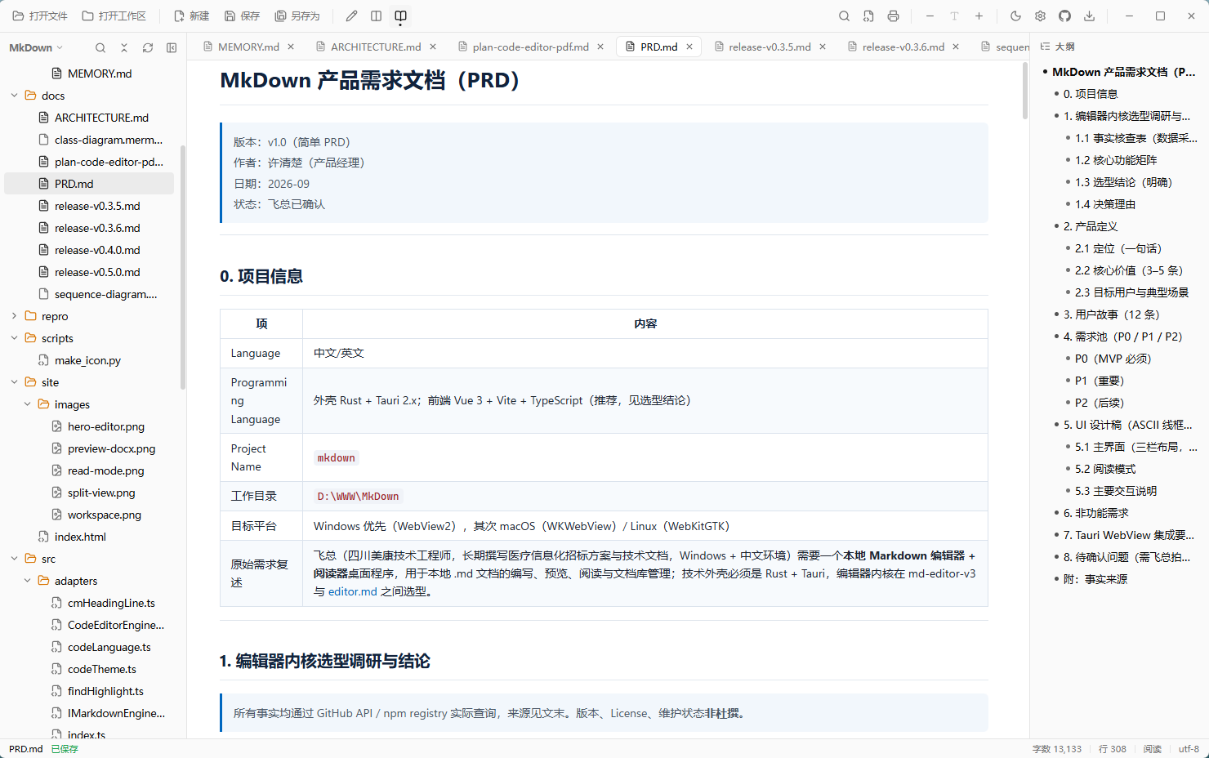The width and height of the screenshot is (1209, 758).
Task: Jump to outline item 1.2 核心功能矩阵
Action: pyautogui.click(x=1116, y=160)
